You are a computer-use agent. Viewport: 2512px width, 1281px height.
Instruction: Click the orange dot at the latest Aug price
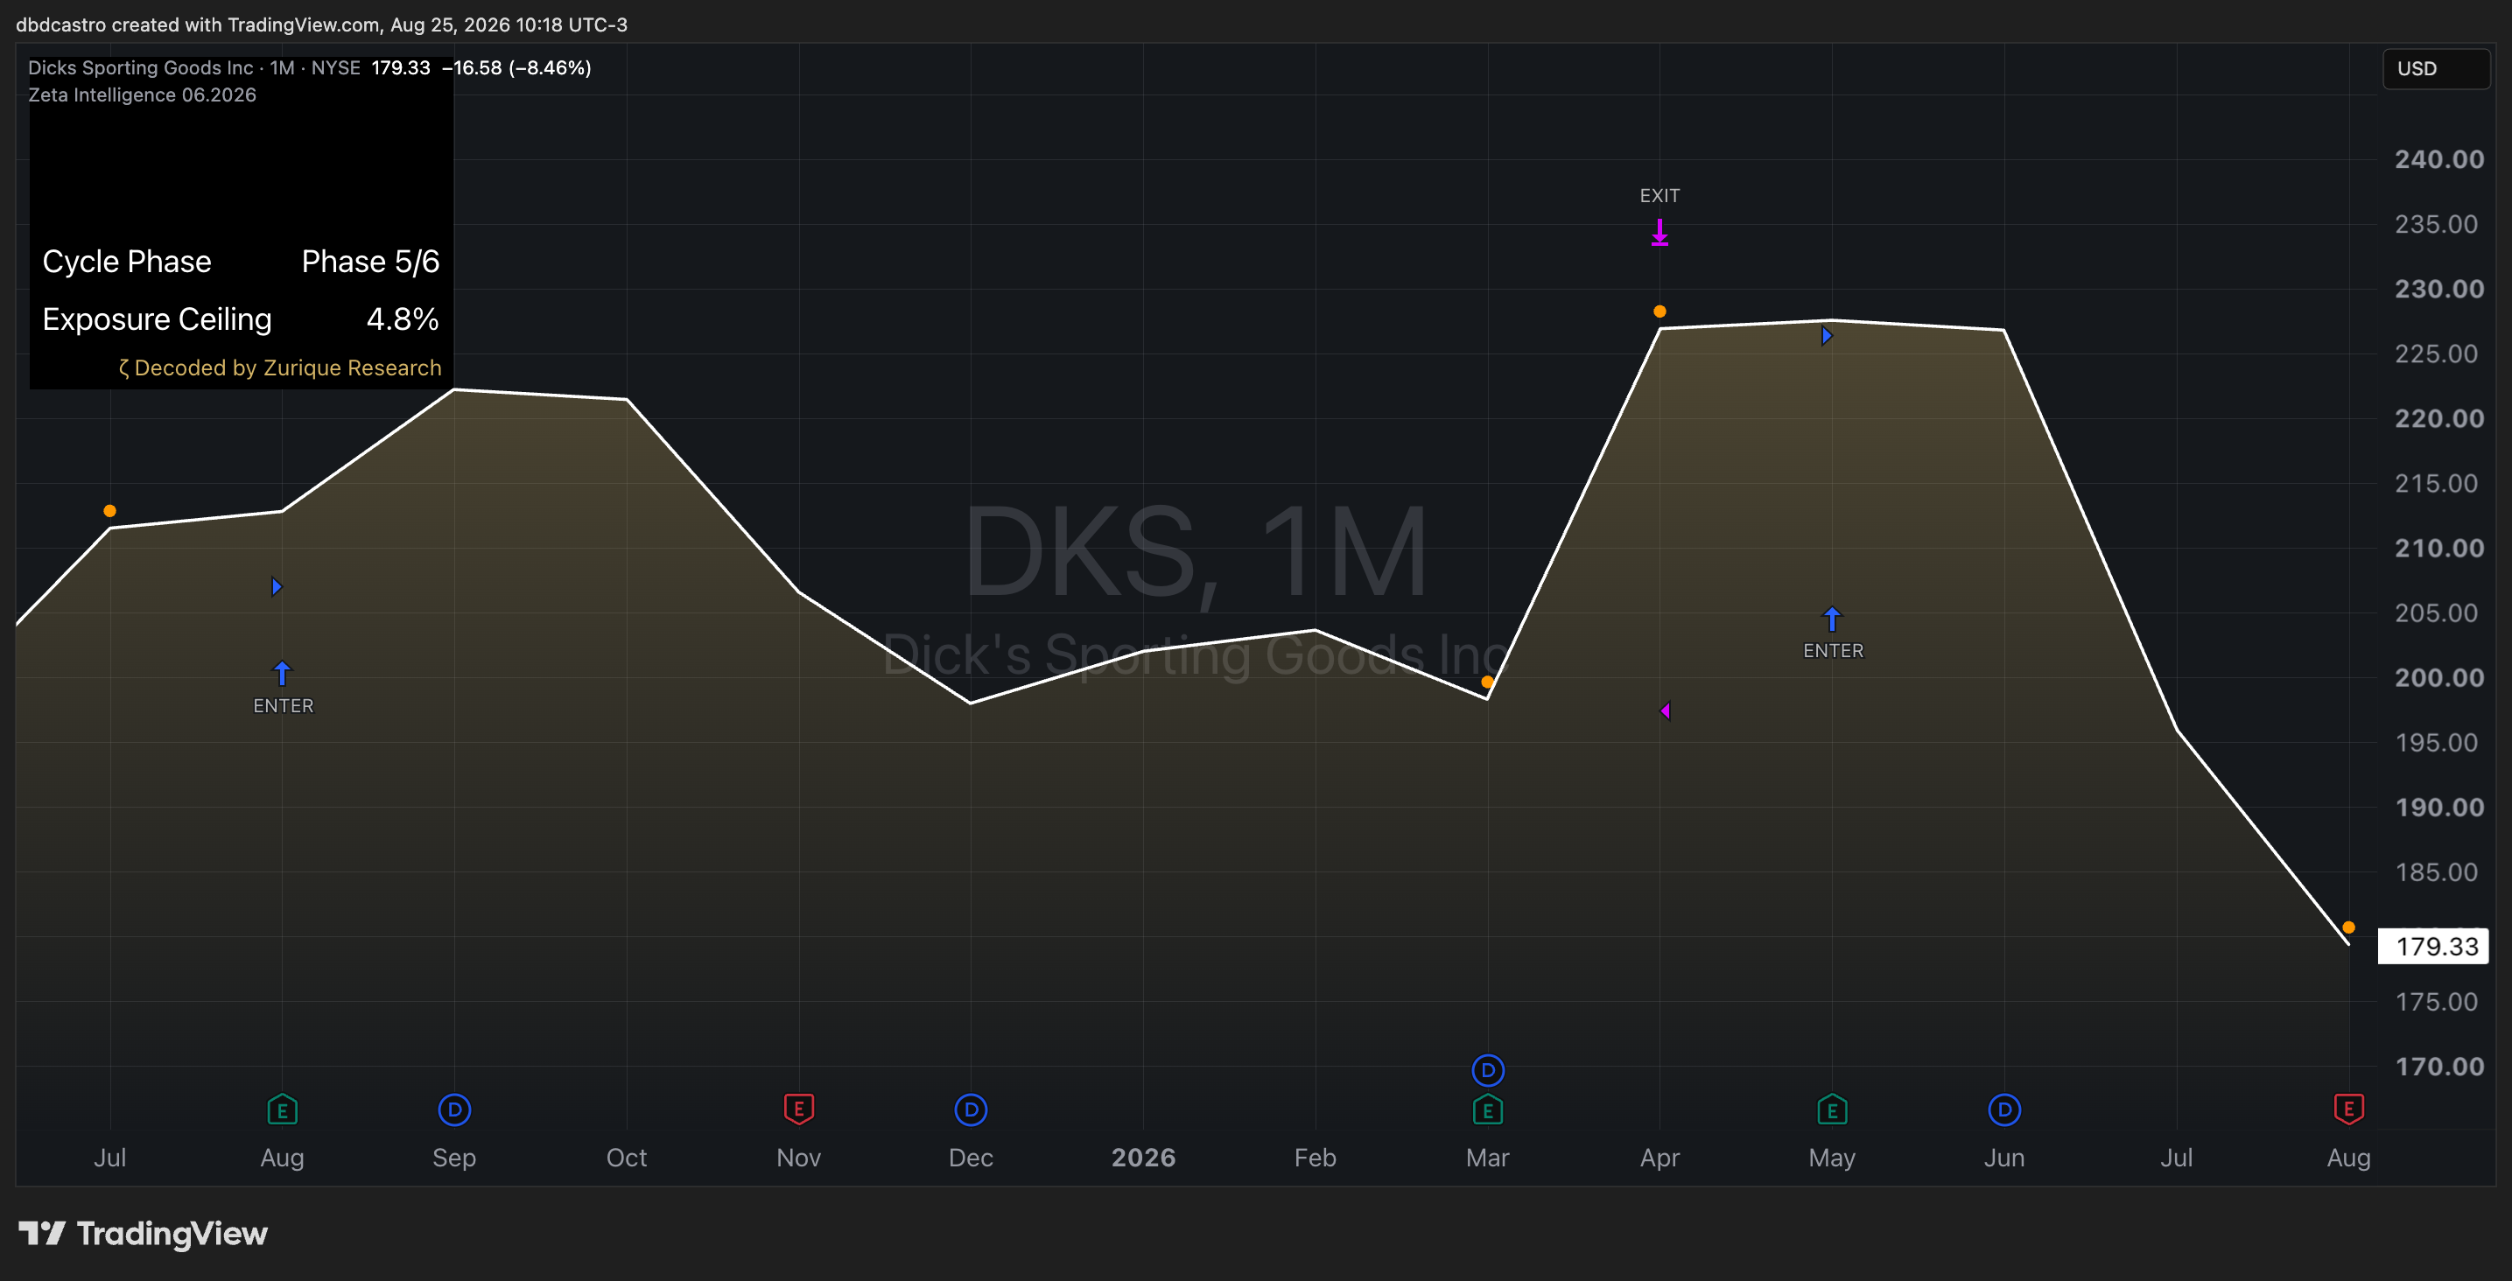2348,927
